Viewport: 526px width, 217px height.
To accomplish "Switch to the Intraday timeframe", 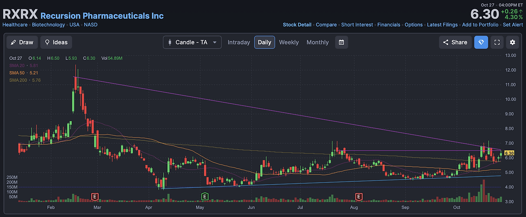I will [239, 42].
